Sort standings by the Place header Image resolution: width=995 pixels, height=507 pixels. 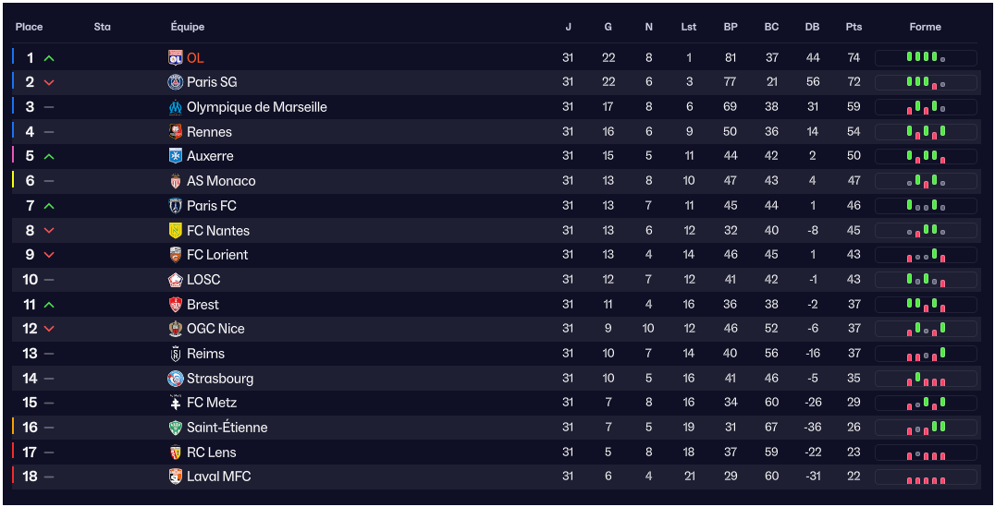click(30, 27)
